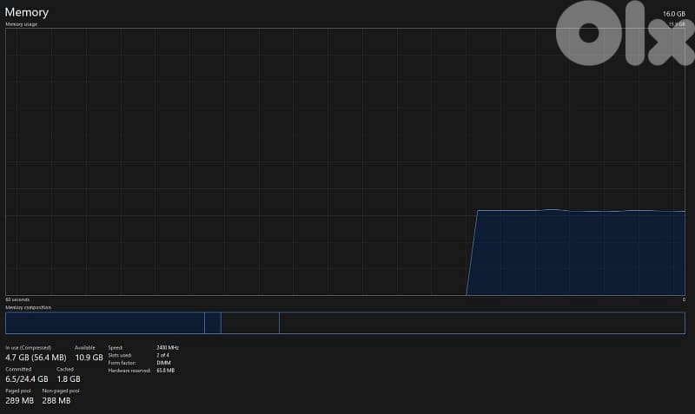
Task: Click the Slots used 2 of 4 value
Action: point(162,355)
